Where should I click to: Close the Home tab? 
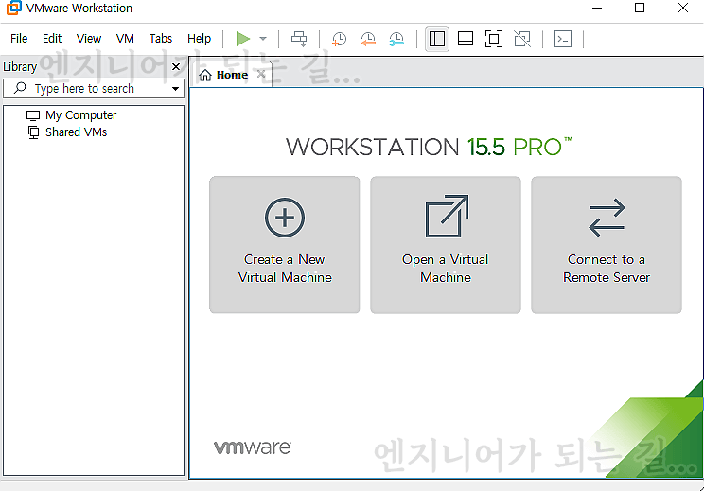(x=261, y=74)
